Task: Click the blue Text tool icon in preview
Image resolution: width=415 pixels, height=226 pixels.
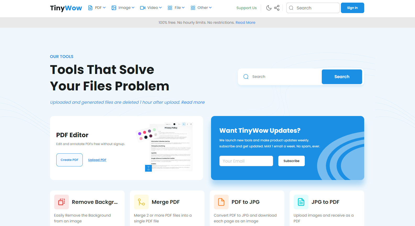Action: coord(148,168)
